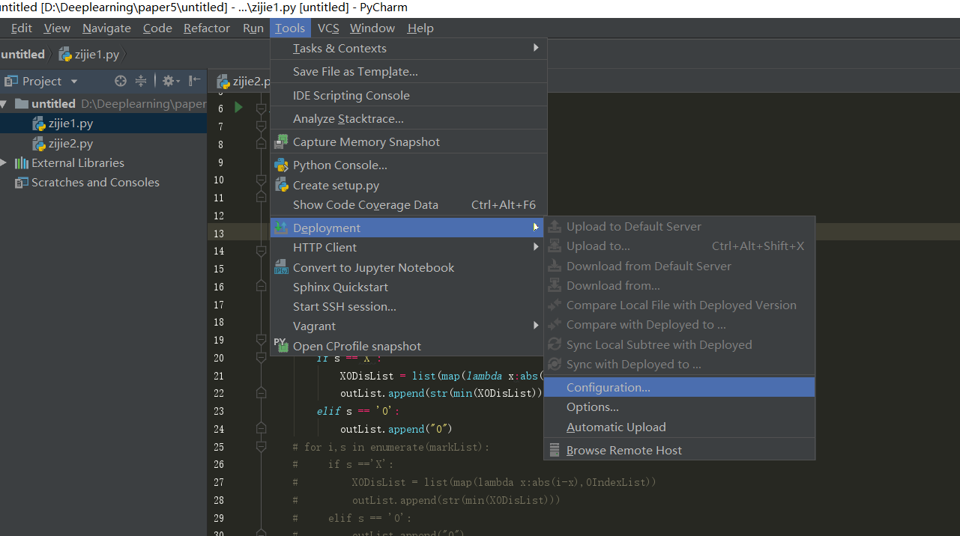The image size is (960, 536).
Task: Click the Tools menu header
Action: [289, 28]
